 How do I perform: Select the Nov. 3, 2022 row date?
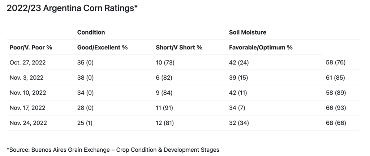point(26,78)
